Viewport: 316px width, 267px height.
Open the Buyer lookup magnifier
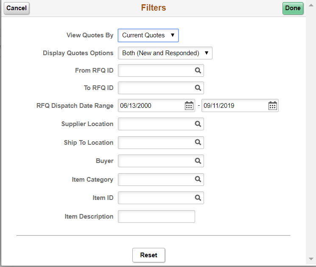[198, 161]
